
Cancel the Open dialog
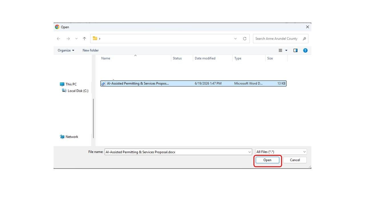click(x=295, y=160)
